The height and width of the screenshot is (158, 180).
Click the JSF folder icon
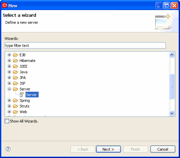click(15, 83)
